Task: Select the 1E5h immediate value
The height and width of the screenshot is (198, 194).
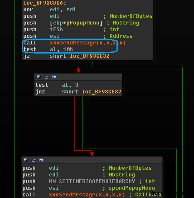Action: pos(56,29)
